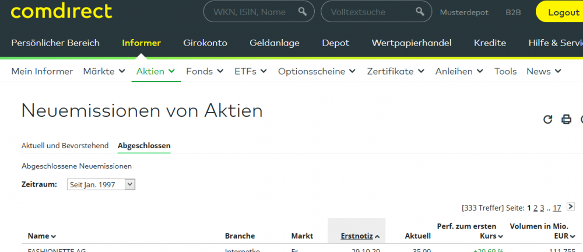
Task: Open Wertpapierhandel in main navigation
Action: coord(412,43)
